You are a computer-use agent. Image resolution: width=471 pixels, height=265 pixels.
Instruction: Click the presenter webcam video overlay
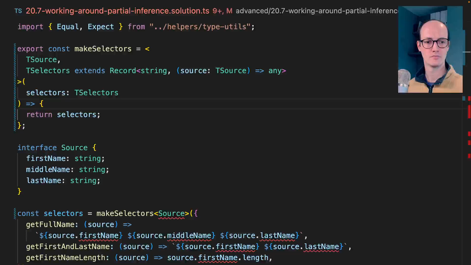click(430, 49)
